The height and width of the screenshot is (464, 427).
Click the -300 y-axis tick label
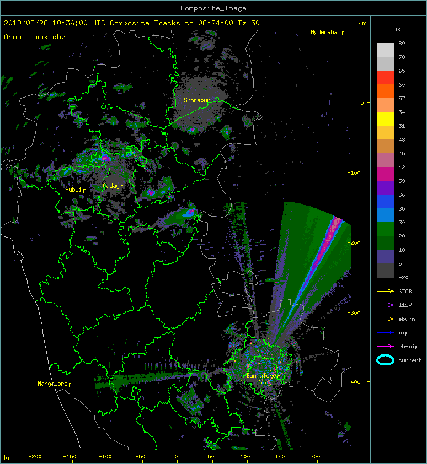pyautogui.click(x=354, y=312)
